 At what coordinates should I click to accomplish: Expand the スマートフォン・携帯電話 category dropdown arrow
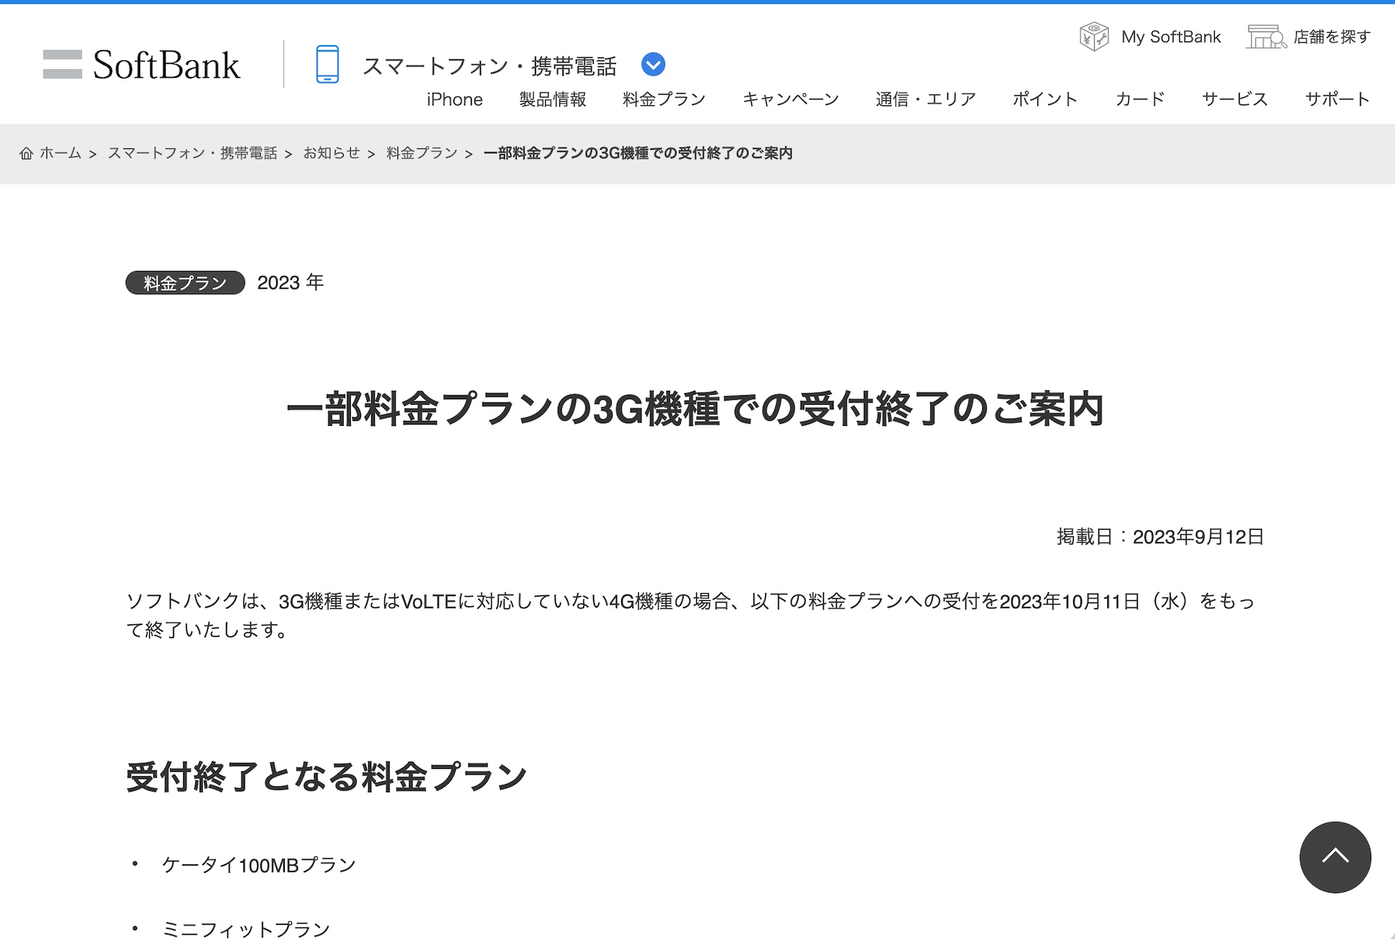point(653,65)
